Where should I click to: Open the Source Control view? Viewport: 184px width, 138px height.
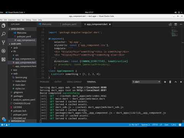[x=3, y=43]
